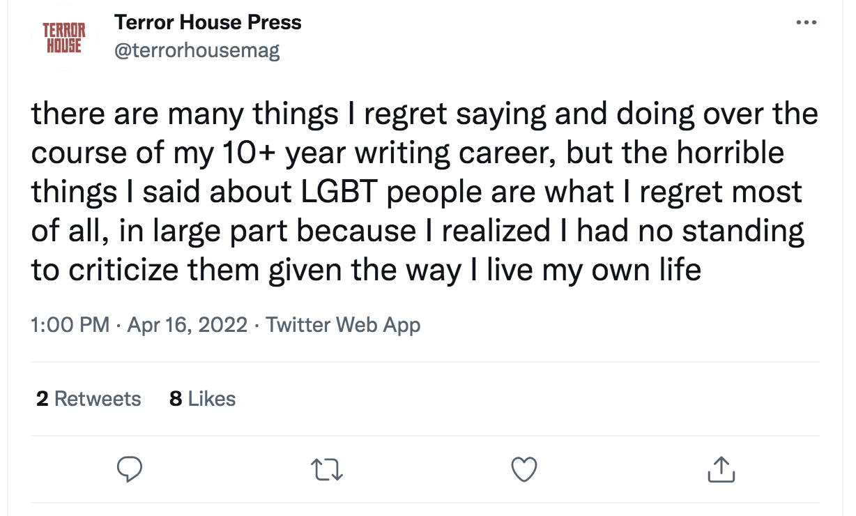Open the retweet arrows menu
Viewport: 856px width, 516px height.
click(x=328, y=470)
